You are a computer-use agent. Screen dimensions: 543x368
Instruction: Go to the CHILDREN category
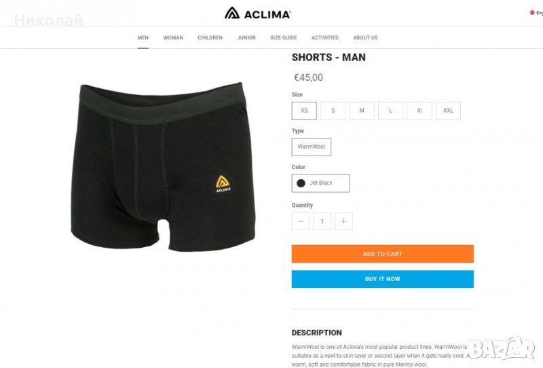pos(210,38)
